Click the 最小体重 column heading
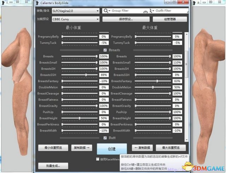The width and height of the screenshot is (226, 173). pos(73,27)
